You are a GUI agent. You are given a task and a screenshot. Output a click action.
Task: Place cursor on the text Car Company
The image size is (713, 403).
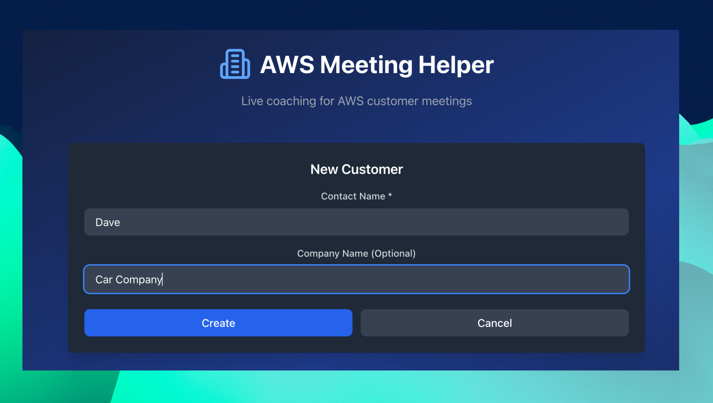point(129,280)
